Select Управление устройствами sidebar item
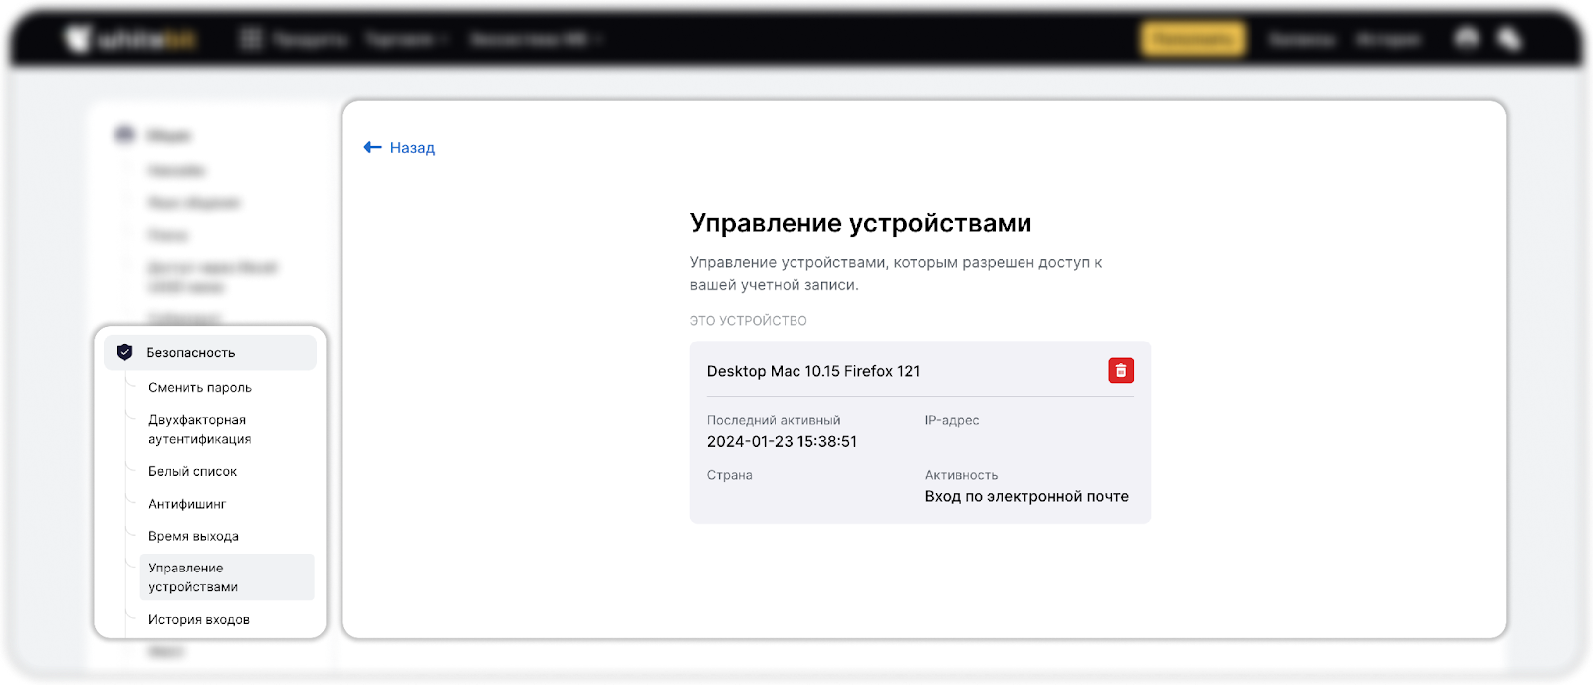Image resolution: width=1593 pixels, height=685 pixels. 193,577
